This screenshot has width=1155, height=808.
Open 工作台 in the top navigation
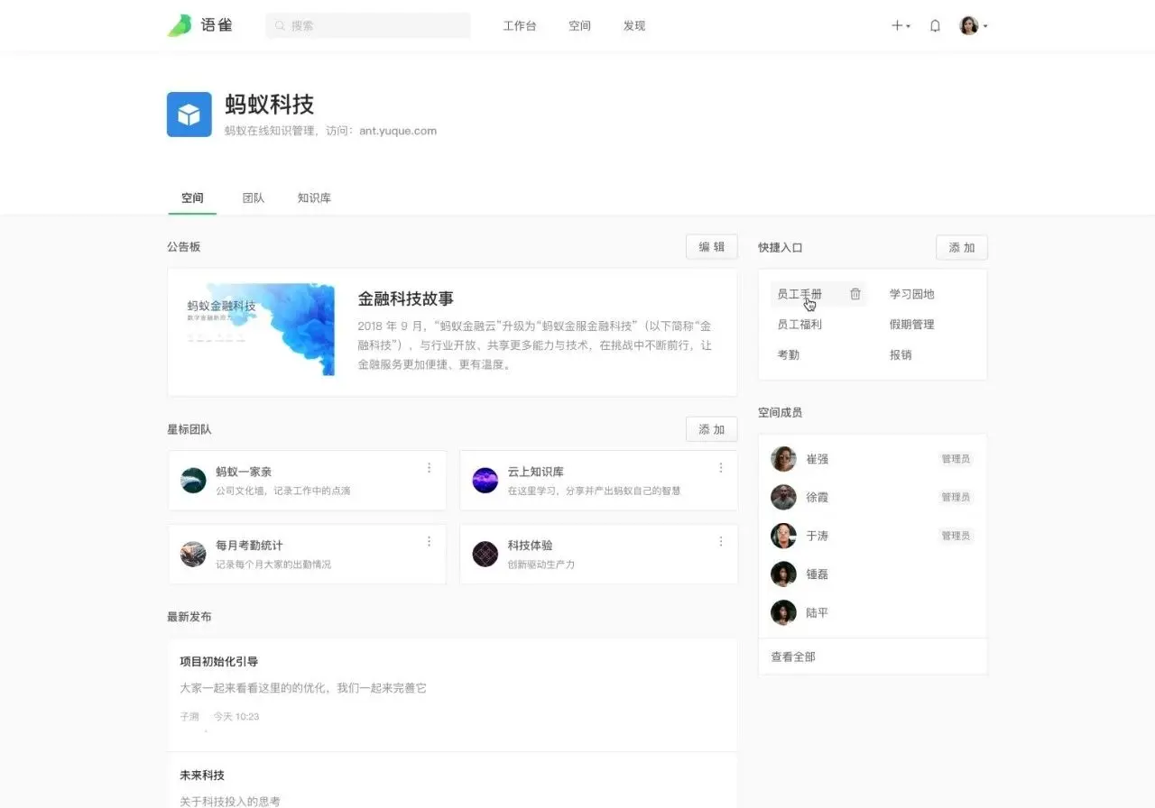[520, 26]
